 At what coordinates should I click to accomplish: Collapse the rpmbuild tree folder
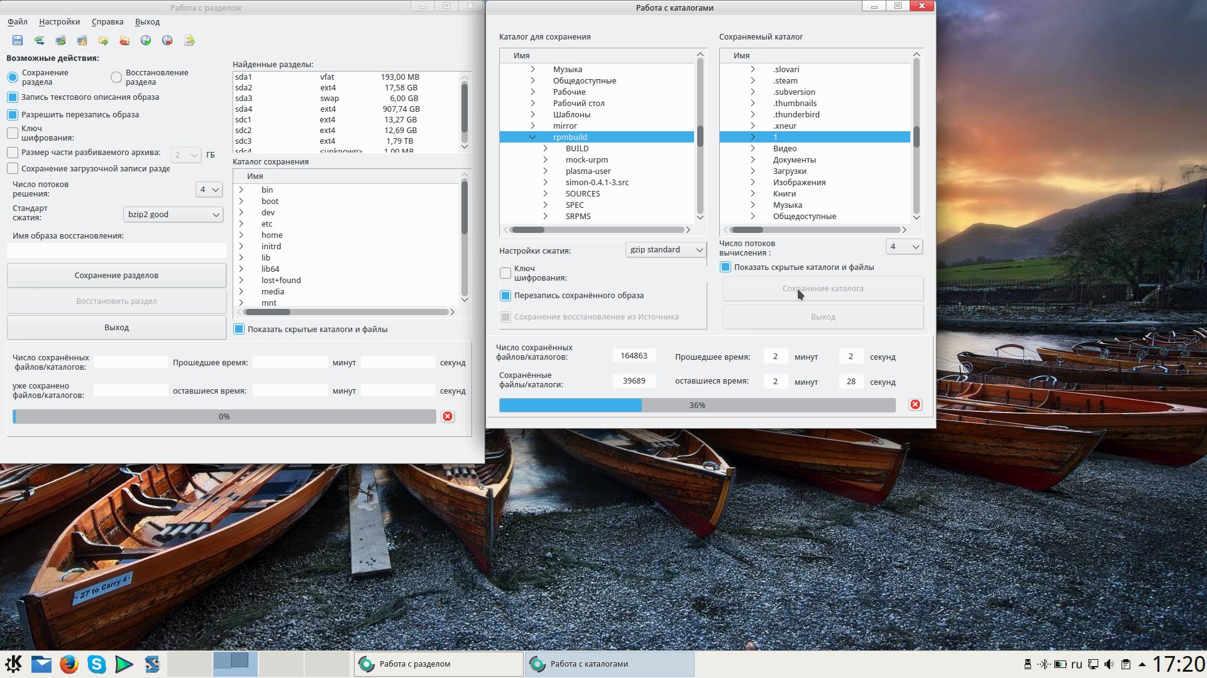[x=532, y=137]
